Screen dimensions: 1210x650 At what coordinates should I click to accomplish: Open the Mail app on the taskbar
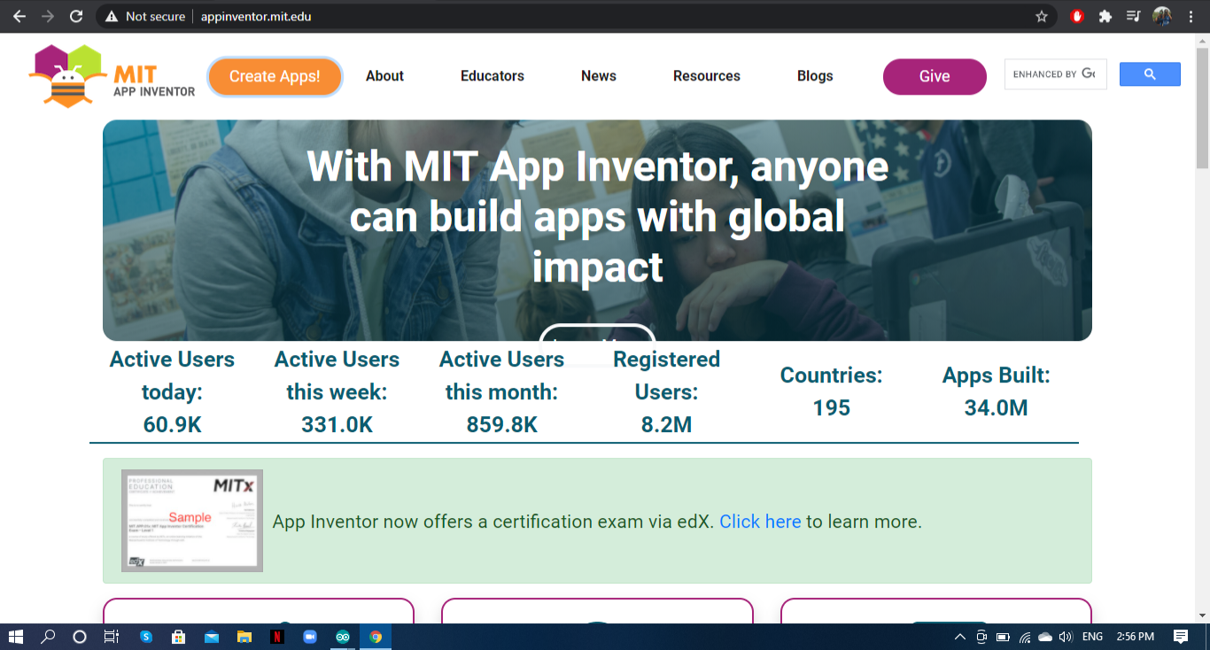[x=212, y=636]
